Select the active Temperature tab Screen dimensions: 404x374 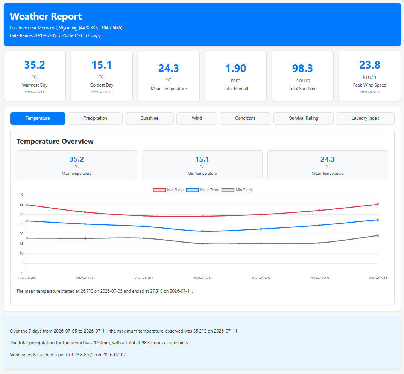(x=38, y=118)
